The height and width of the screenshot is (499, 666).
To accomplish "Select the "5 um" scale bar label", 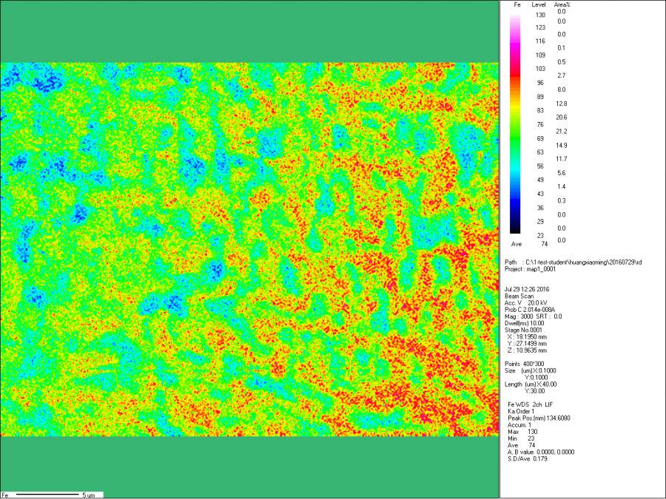I will 89,495.
